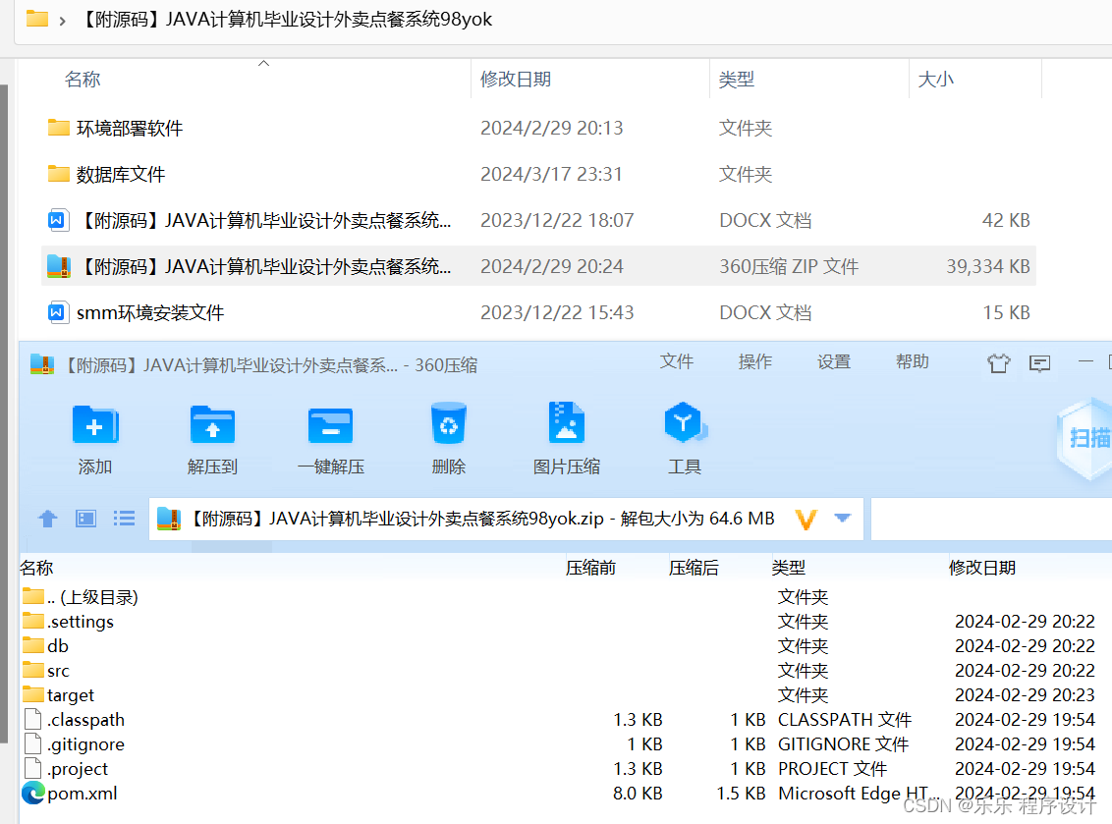This screenshot has width=1112, height=824.
Task: Open the 帮助 (Help) menu
Action: [912, 361]
